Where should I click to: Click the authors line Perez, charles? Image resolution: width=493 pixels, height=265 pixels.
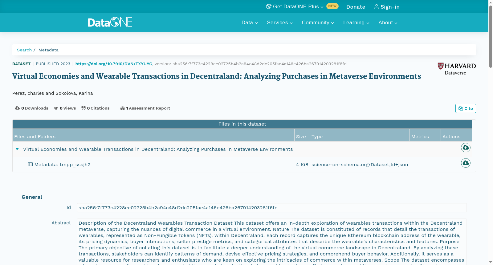click(x=52, y=93)
